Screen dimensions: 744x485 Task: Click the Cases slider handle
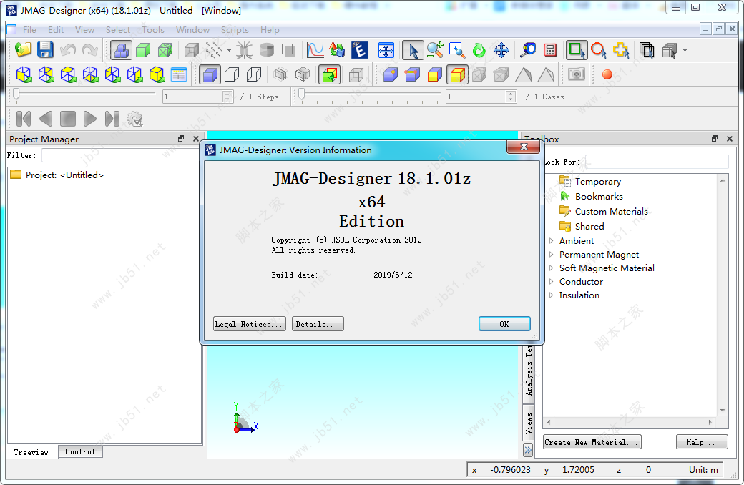point(301,95)
